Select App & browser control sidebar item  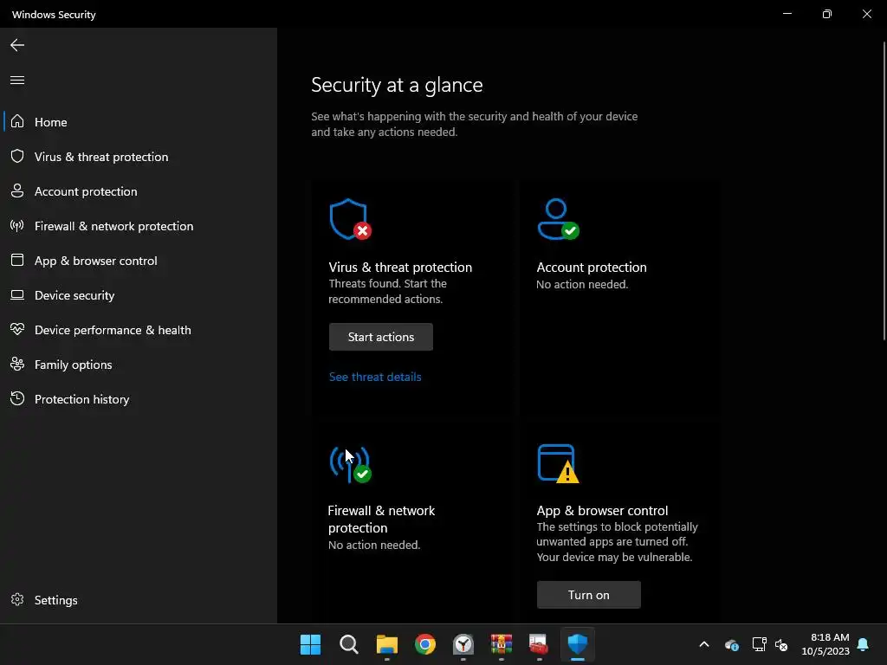139,261
